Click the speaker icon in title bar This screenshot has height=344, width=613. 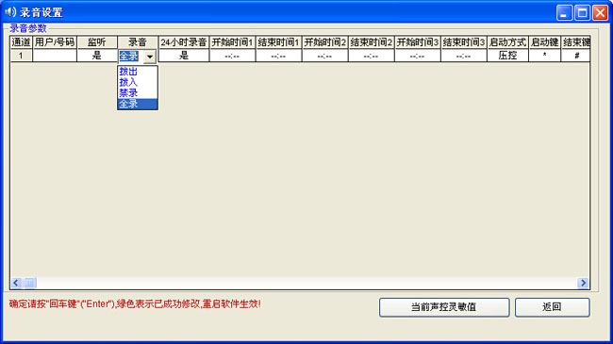point(10,12)
